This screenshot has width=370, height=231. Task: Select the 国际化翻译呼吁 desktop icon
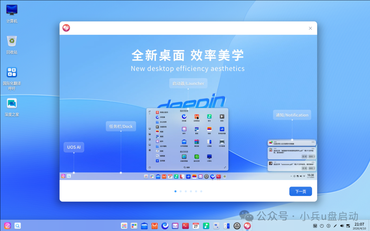point(12,78)
